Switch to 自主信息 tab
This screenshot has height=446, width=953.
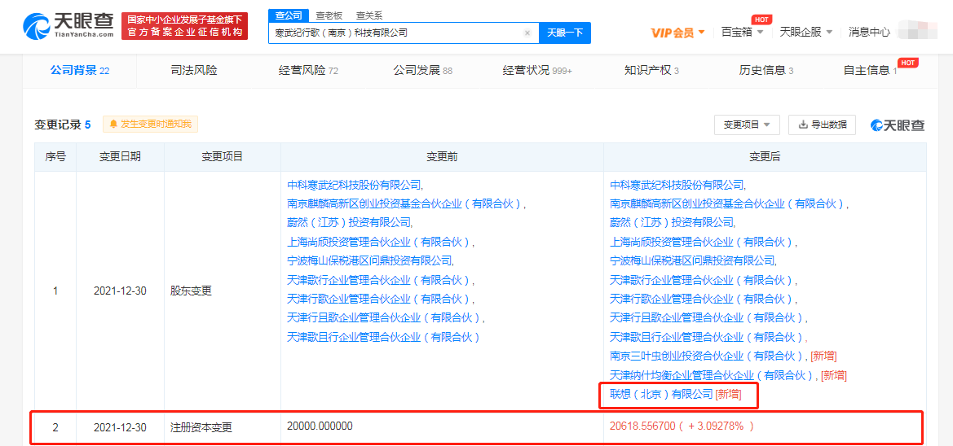click(x=871, y=70)
